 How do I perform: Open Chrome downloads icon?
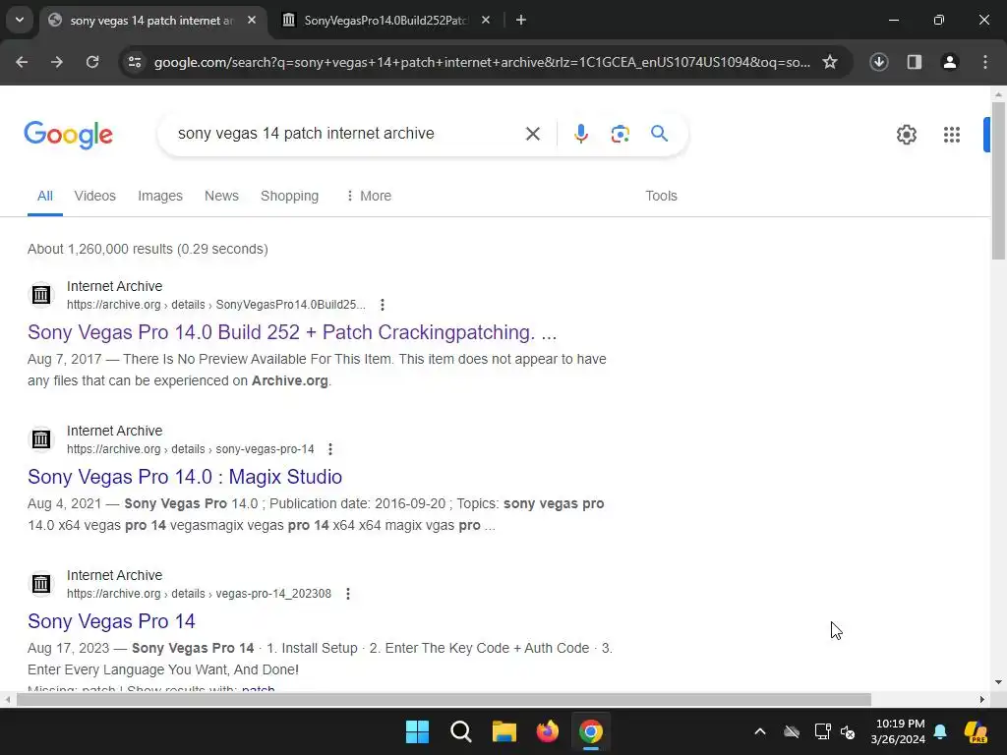[x=878, y=62]
